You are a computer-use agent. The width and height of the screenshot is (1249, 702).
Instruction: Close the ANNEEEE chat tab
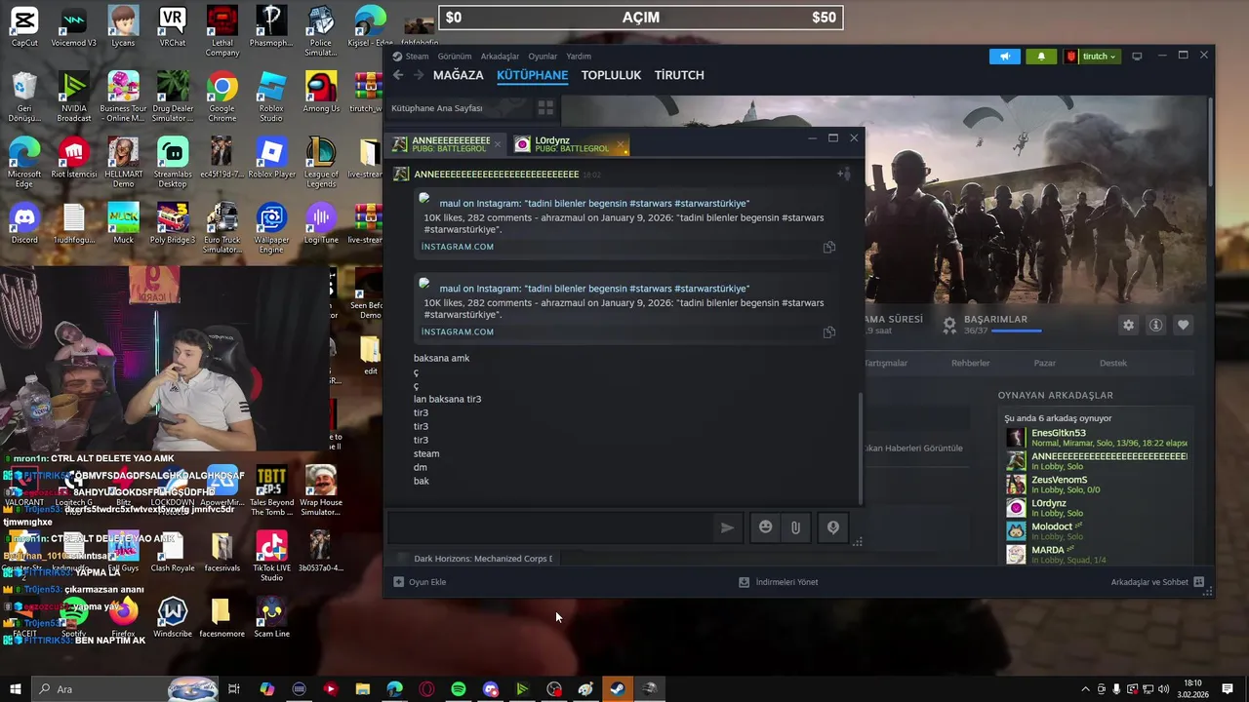click(x=498, y=145)
